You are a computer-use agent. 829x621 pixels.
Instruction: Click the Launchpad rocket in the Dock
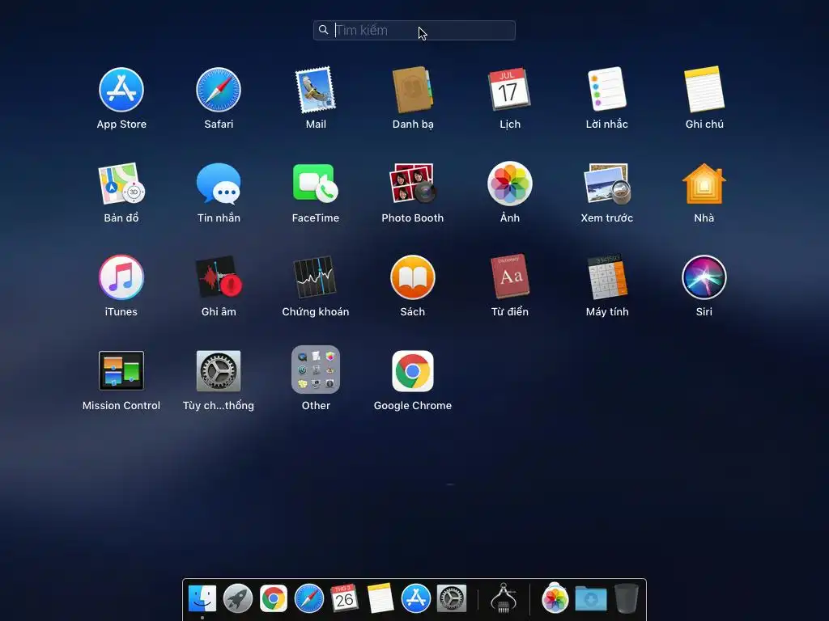238,598
